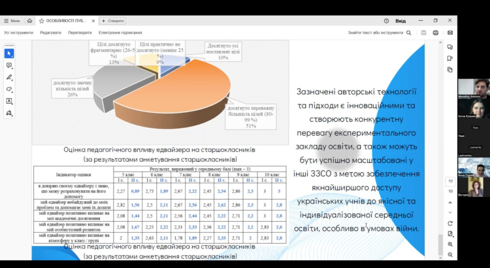Click the Створити new tab button
This screenshot has width=490, height=268.
tap(112, 21)
